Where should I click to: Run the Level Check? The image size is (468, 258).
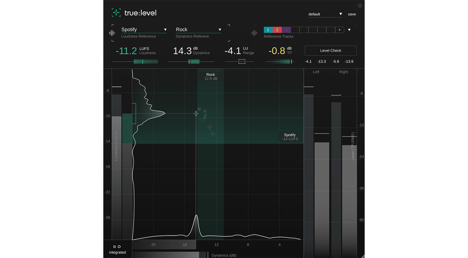click(x=330, y=51)
